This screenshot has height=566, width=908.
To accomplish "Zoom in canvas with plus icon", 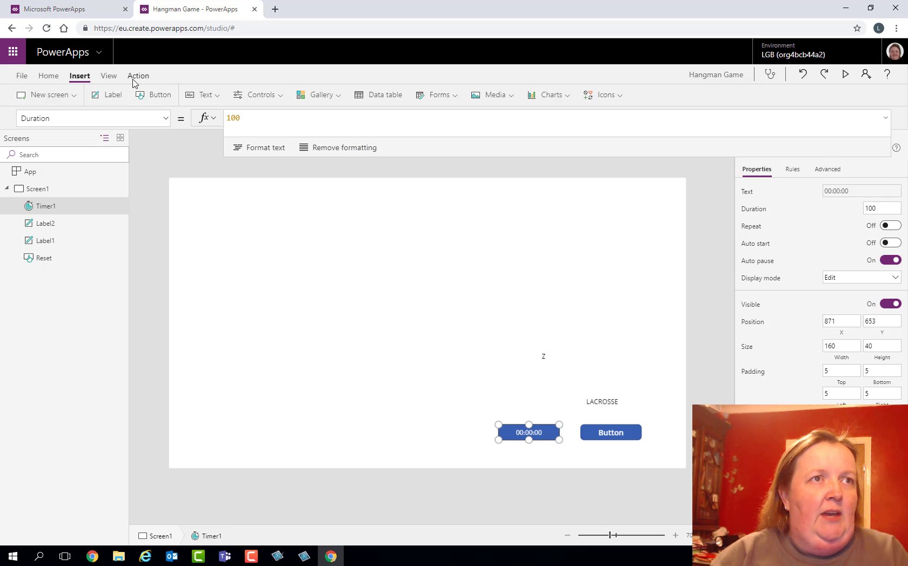I will [x=675, y=535].
